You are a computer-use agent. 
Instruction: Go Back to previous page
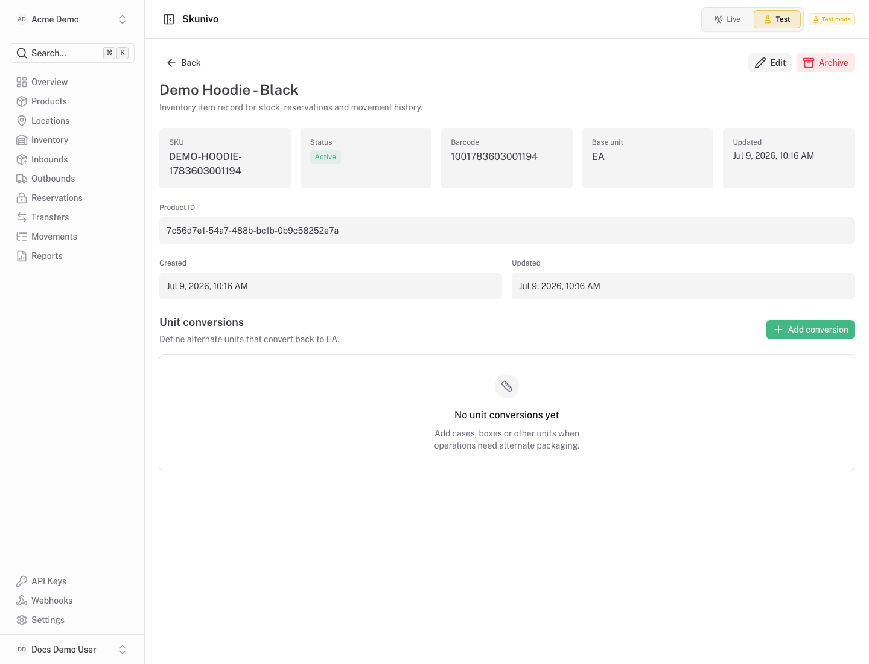point(183,63)
